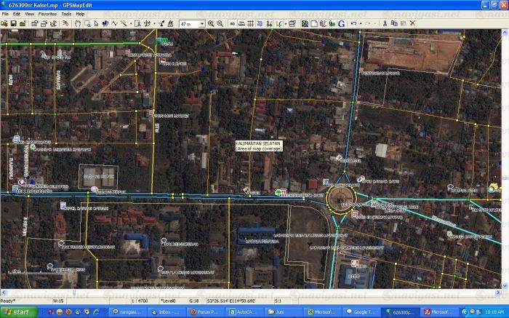Viewport: 509px width, 318px height.
Task: Select the hand Pan tool
Action: [x=77, y=23]
